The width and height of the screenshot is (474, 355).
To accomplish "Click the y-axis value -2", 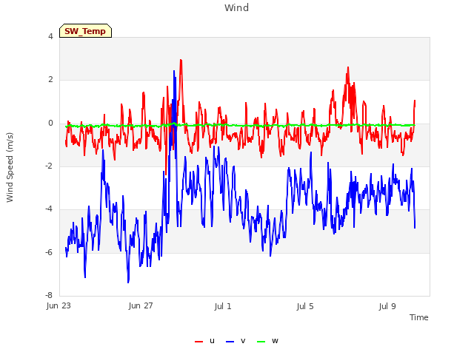I will pyautogui.click(x=50, y=166).
